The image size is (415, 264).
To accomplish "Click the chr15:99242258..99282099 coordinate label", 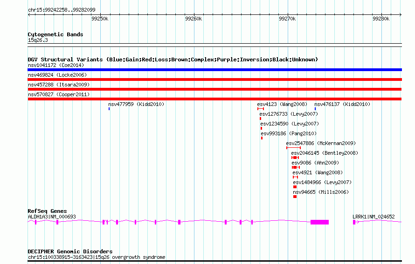I will (62, 10).
